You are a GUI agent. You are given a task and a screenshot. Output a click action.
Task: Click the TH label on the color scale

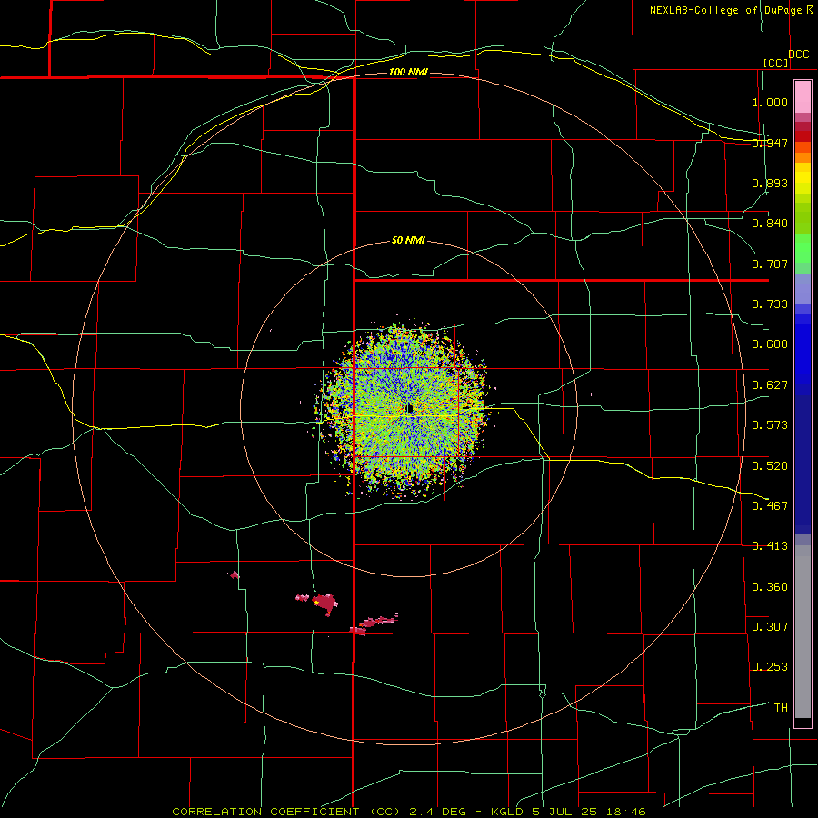781,707
